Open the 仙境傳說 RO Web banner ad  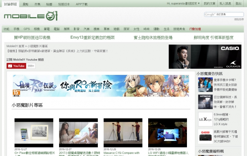101,86
